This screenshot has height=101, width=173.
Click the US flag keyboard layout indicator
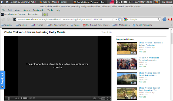[112, 2]
